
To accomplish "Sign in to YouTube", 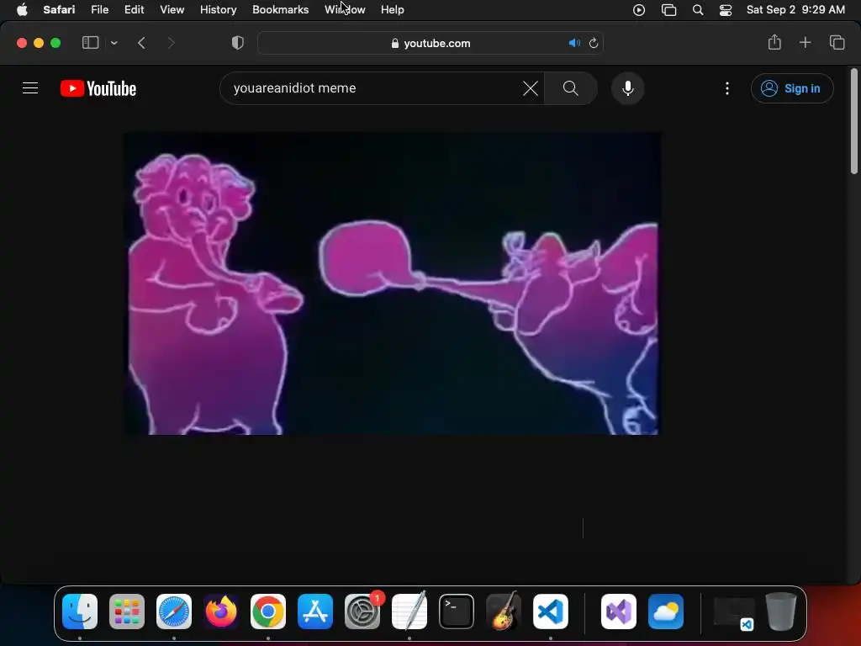I will point(792,88).
